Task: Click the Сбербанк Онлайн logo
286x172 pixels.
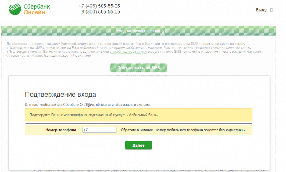Action: pyautogui.click(x=29, y=9)
